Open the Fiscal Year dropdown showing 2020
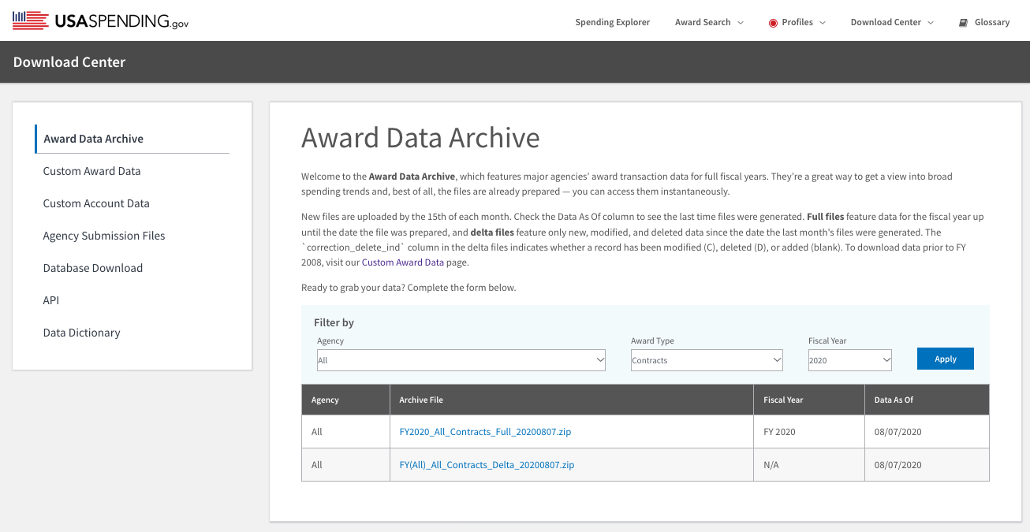The height and width of the screenshot is (532, 1030). click(x=850, y=360)
